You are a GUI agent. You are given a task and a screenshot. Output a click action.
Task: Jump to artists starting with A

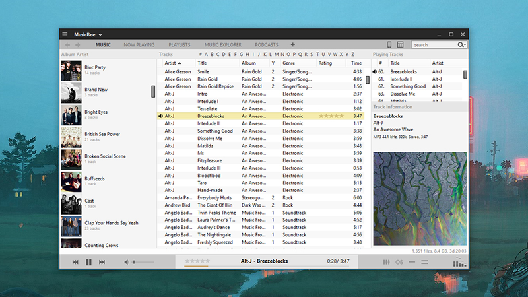coord(206,55)
